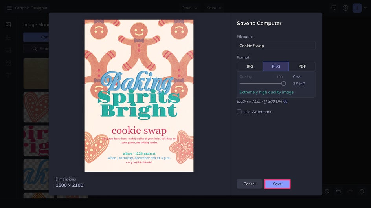Click the 1500 × 2100 dimensions text
This screenshot has width=371, height=208.
click(69, 185)
